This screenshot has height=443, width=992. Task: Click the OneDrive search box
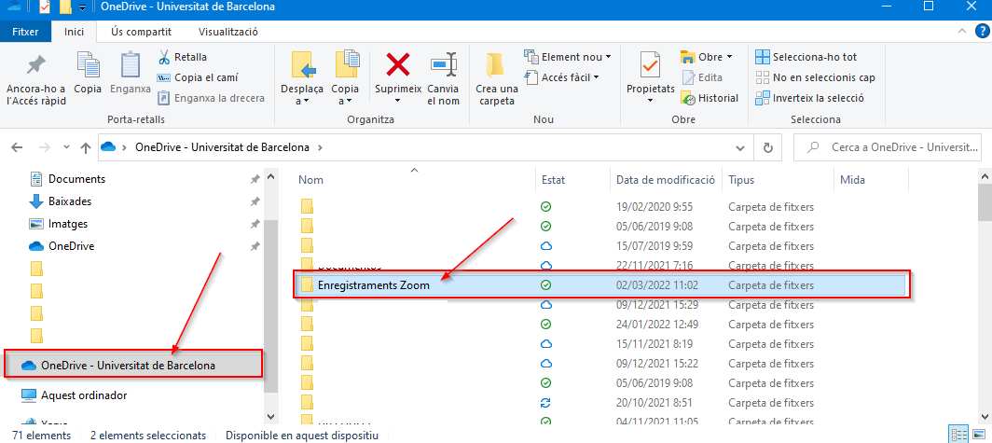[x=893, y=147]
